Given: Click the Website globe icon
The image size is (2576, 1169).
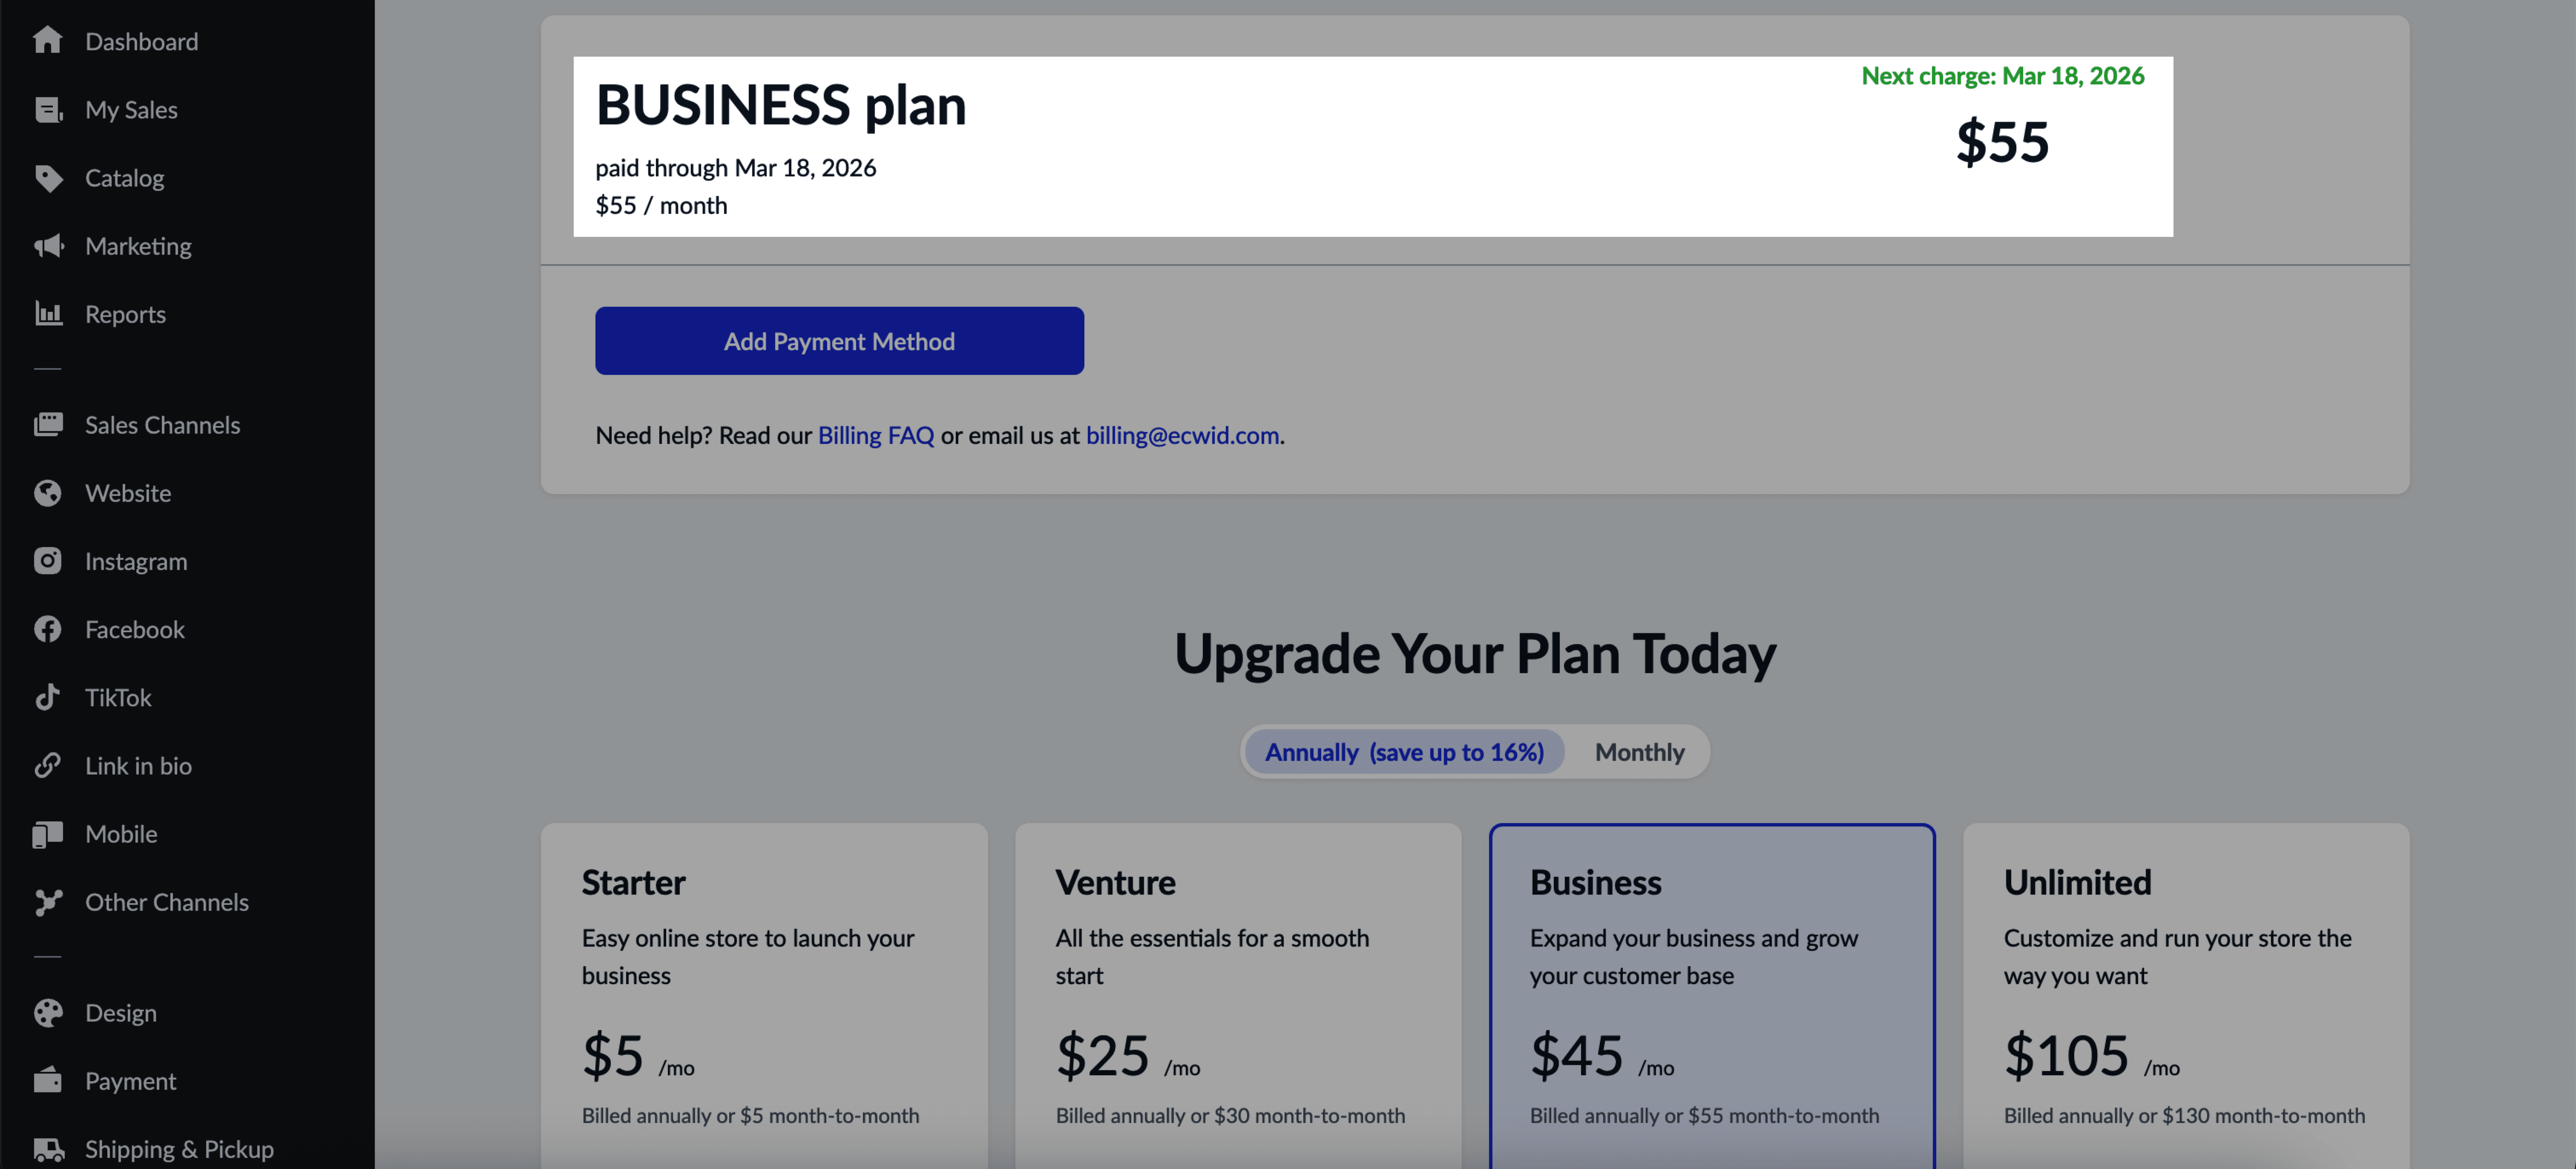Looking at the screenshot, I should pyautogui.click(x=47, y=493).
